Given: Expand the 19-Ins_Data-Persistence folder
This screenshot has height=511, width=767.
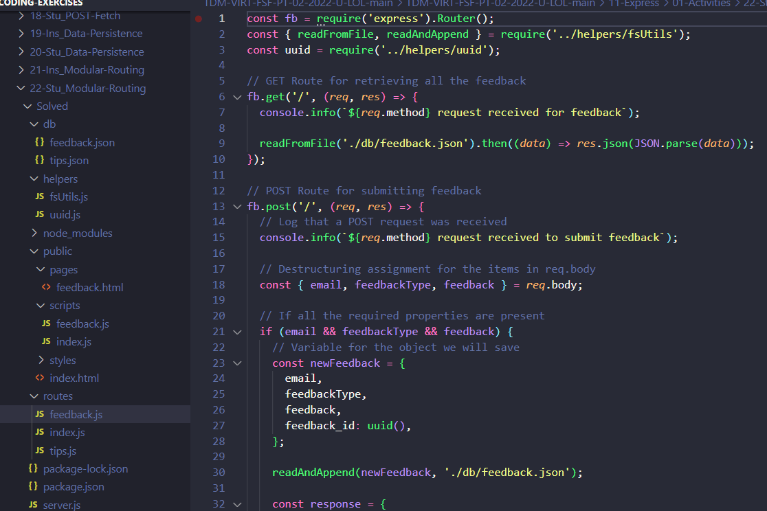Looking at the screenshot, I should tap(21, 34).
